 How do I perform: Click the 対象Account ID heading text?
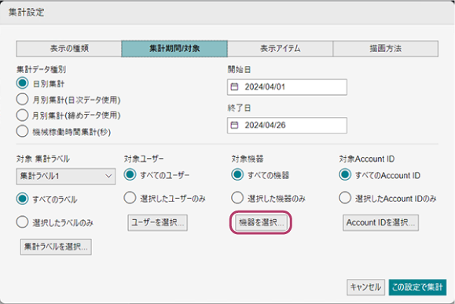(367, 159)
